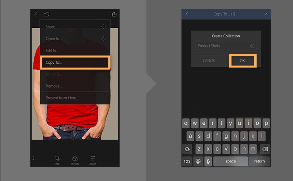The image size is (293, 181).
Task: Select Present from Here option
Action: (x=75, y=98)
